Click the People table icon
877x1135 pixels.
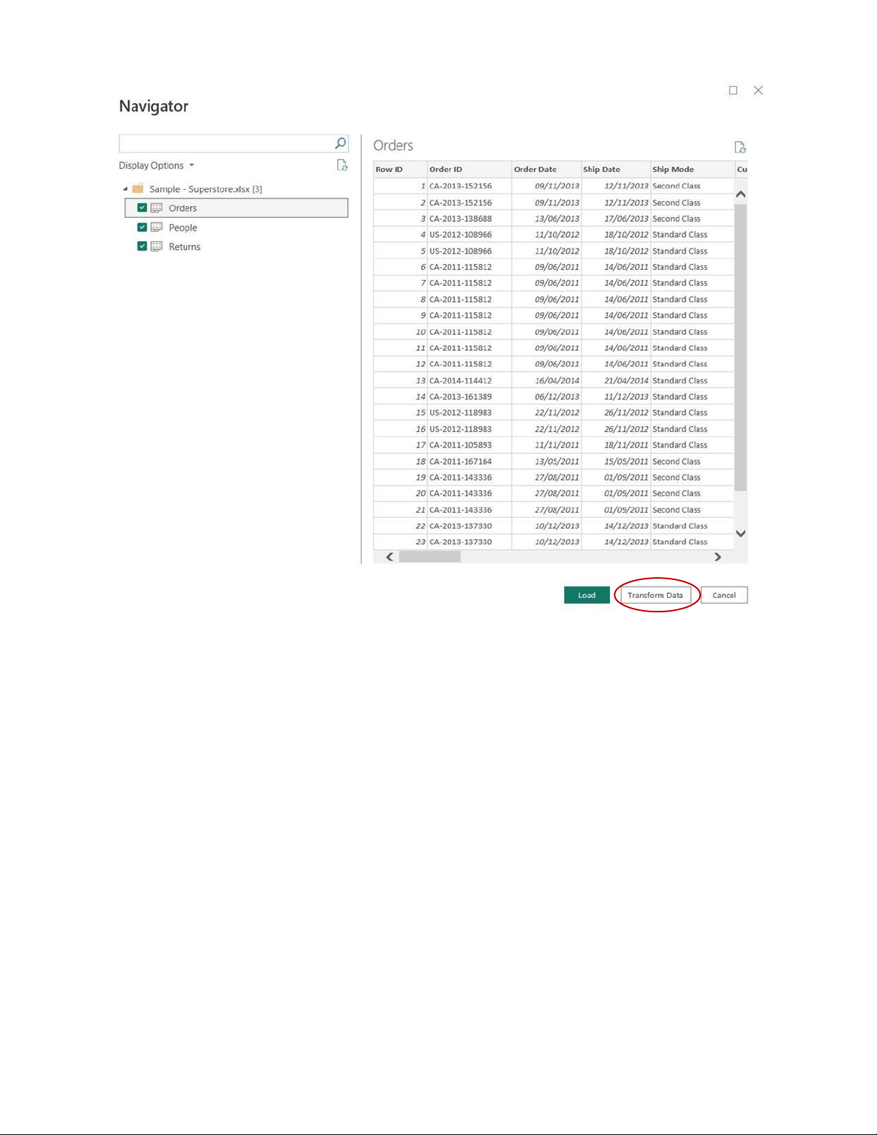tap(156, 227)
